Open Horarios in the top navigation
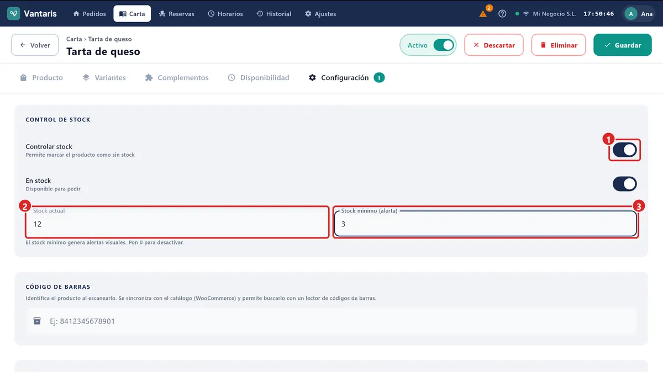This screenshot has width=663, height=382. tap(225, 14)
